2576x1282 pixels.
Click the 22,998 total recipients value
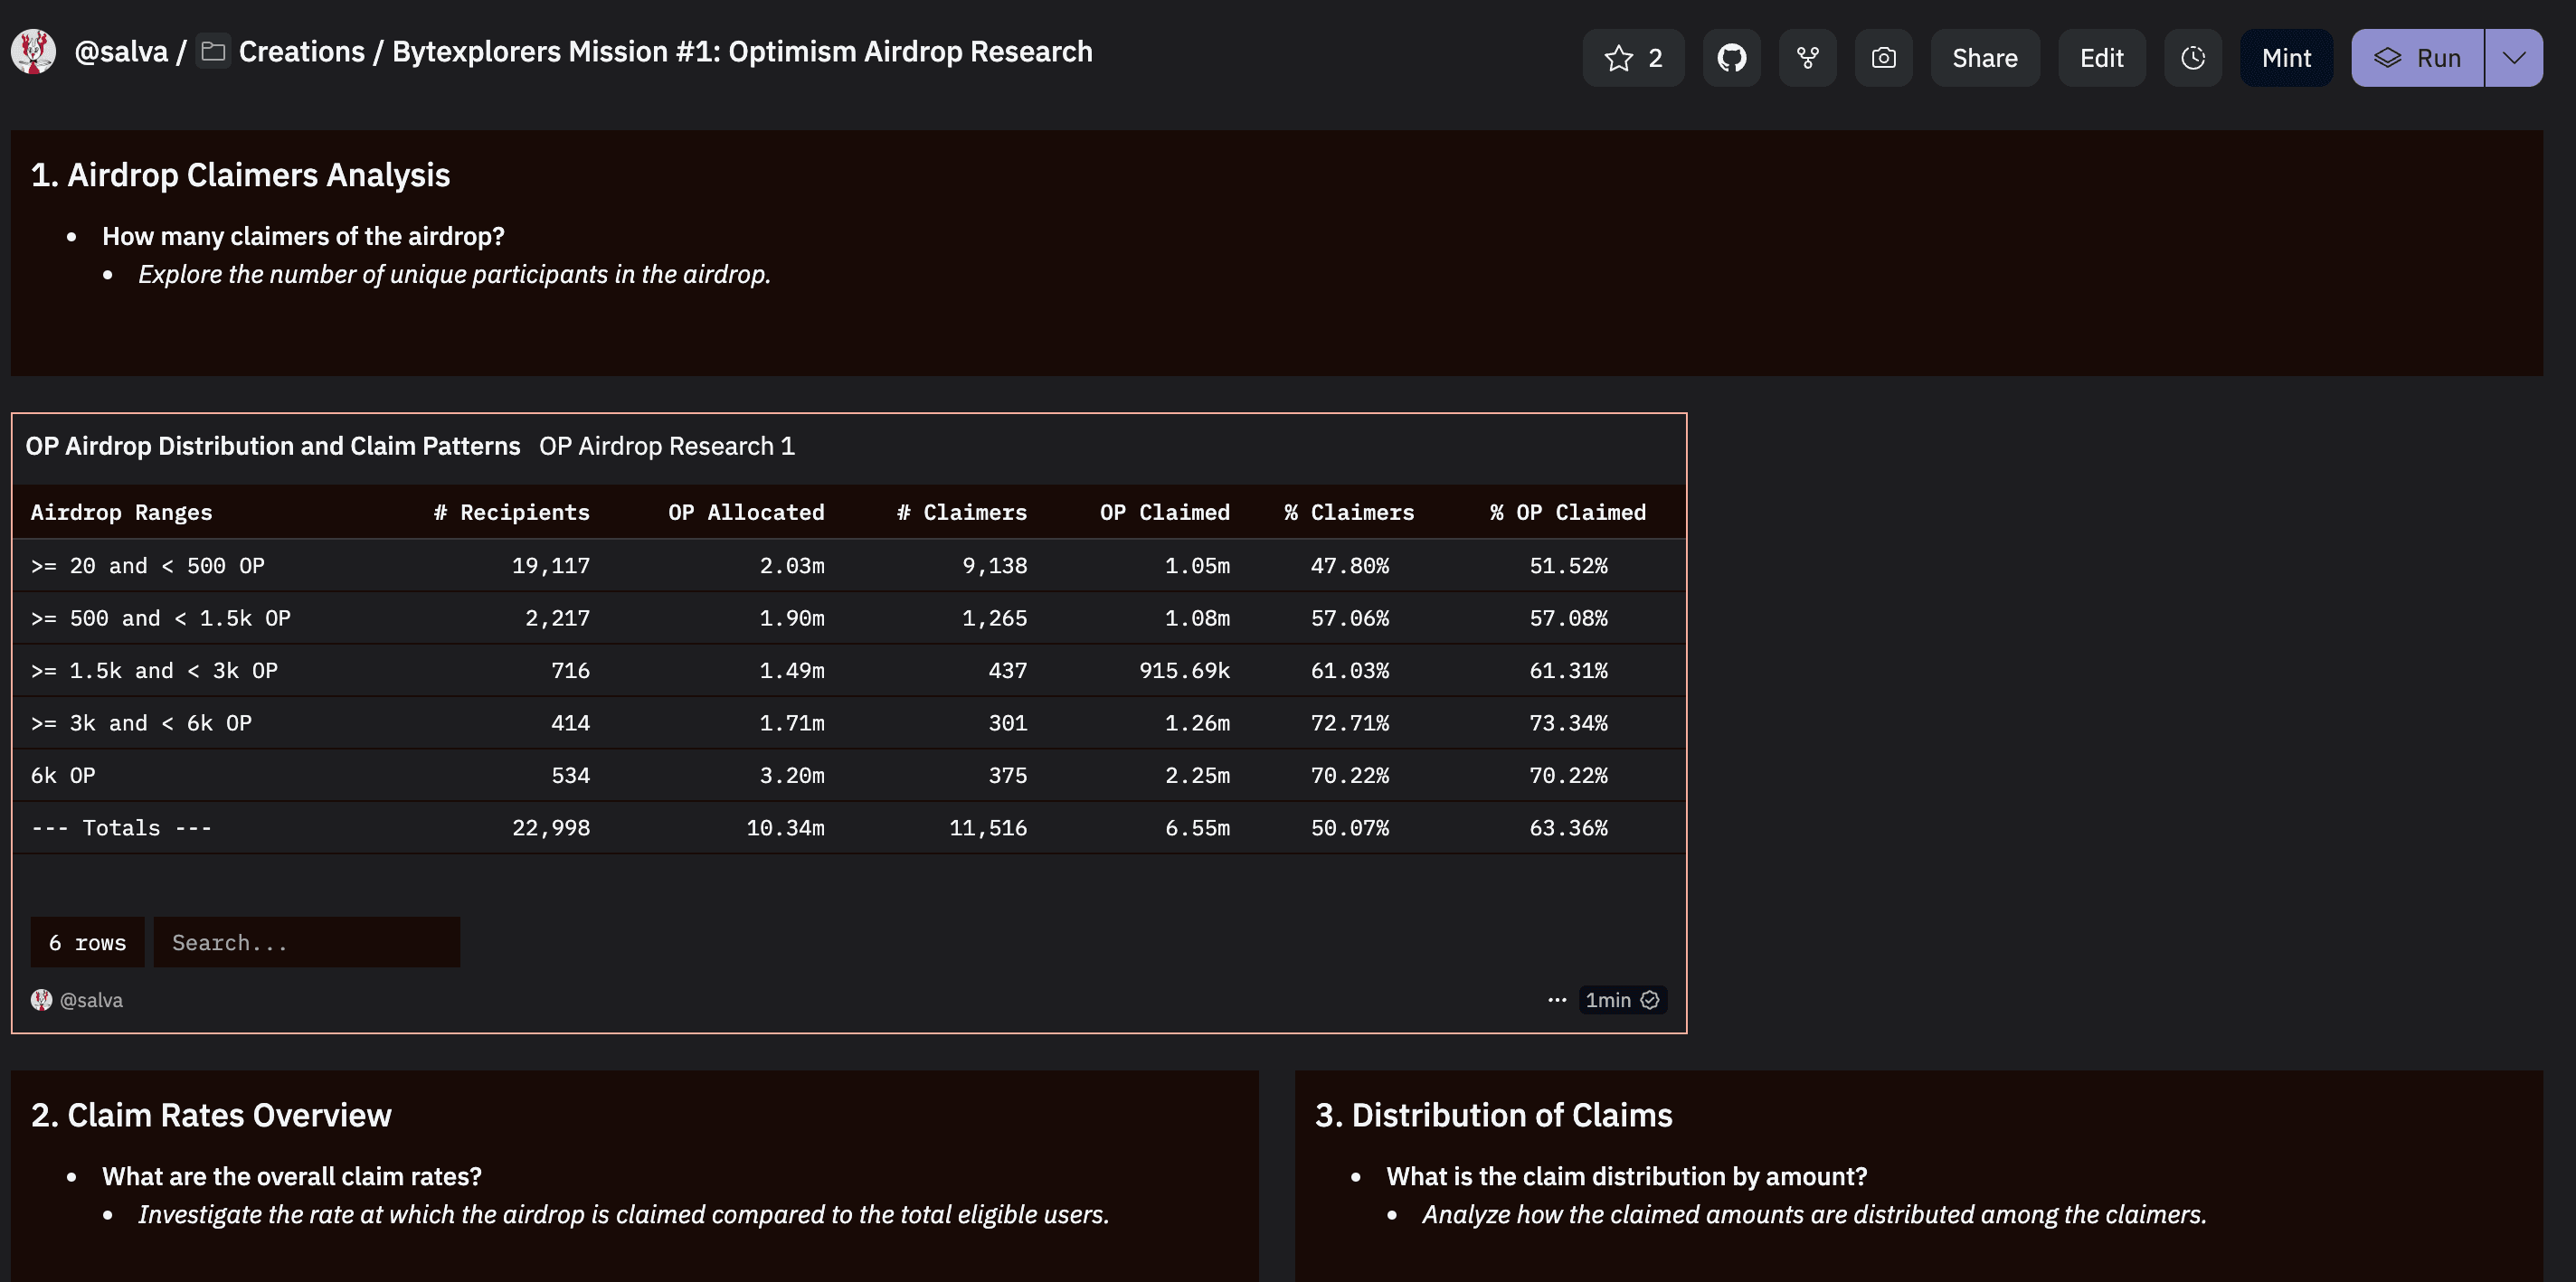click(551, 827)
